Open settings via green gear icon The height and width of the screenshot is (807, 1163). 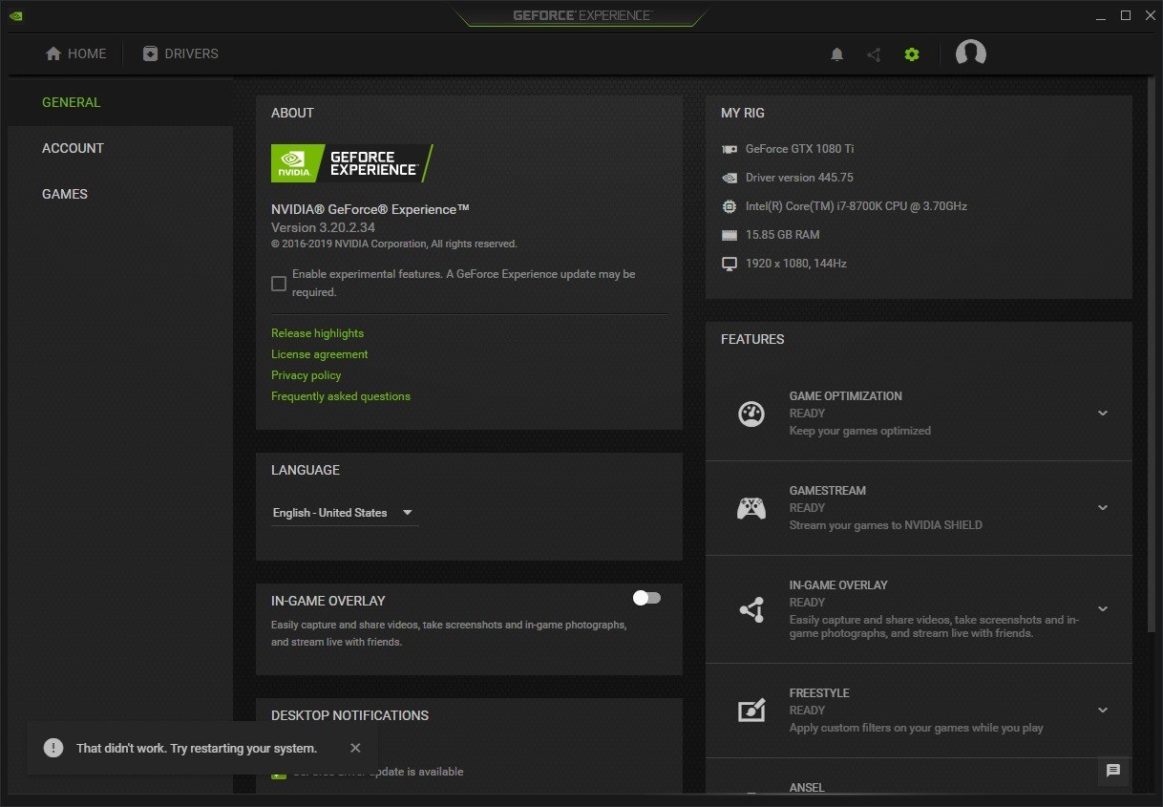(912, 54)
